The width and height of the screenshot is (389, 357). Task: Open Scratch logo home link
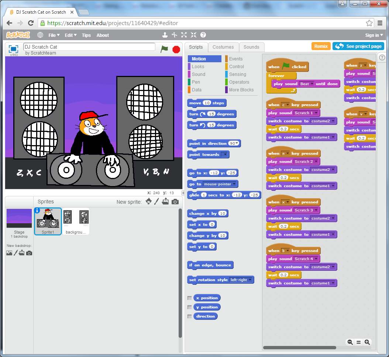pyautogui.click(x=18, y=35)
